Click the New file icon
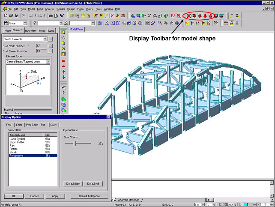The width and height of the screenshot is (275, 207). [6, 15]
